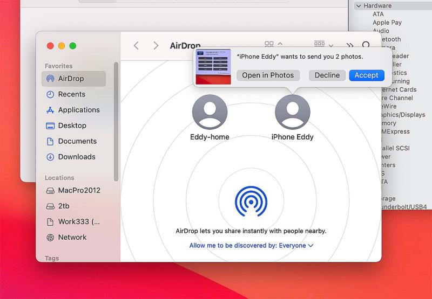Select AirDrop in the Finder sidebar
Viewport: 432px width, 299px height.
coord(73,79)
